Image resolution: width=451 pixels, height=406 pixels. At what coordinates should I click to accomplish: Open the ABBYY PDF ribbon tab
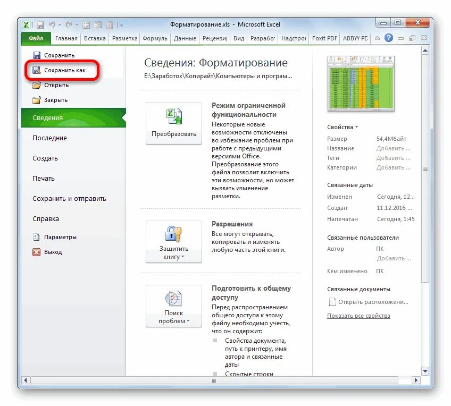tap(355, 38)
